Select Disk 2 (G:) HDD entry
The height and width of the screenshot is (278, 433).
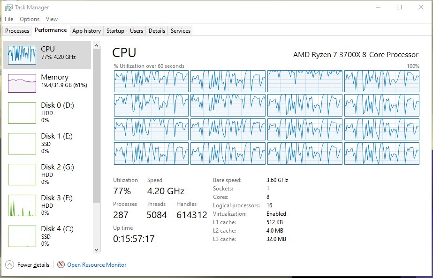click(x=47, y=175)
